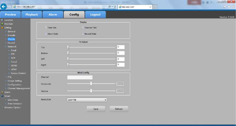Viewport: 236px width, 126px height.
Task: Uncheck the Time Title checkbox
Action: pyautogui.click(x=46, y=28)
